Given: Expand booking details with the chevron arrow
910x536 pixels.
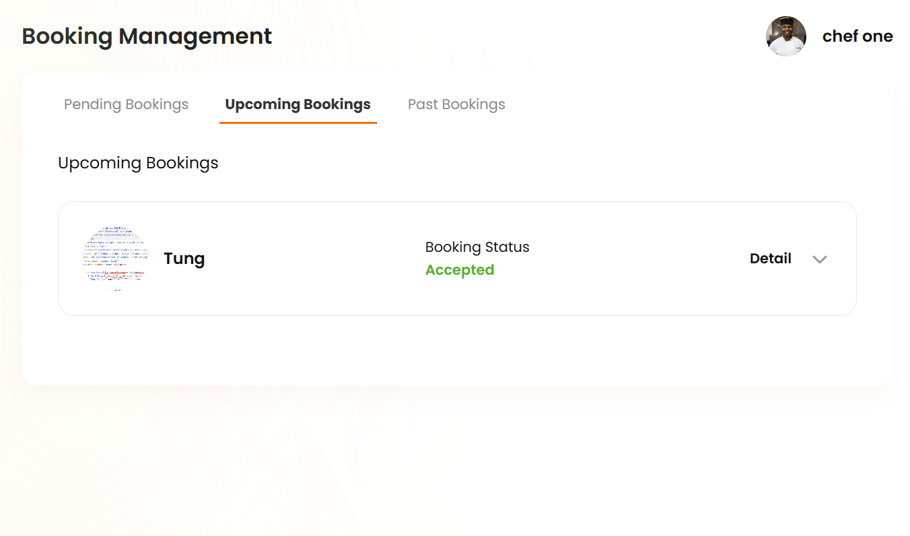Looking at the screenshot, I should [819, 259].
